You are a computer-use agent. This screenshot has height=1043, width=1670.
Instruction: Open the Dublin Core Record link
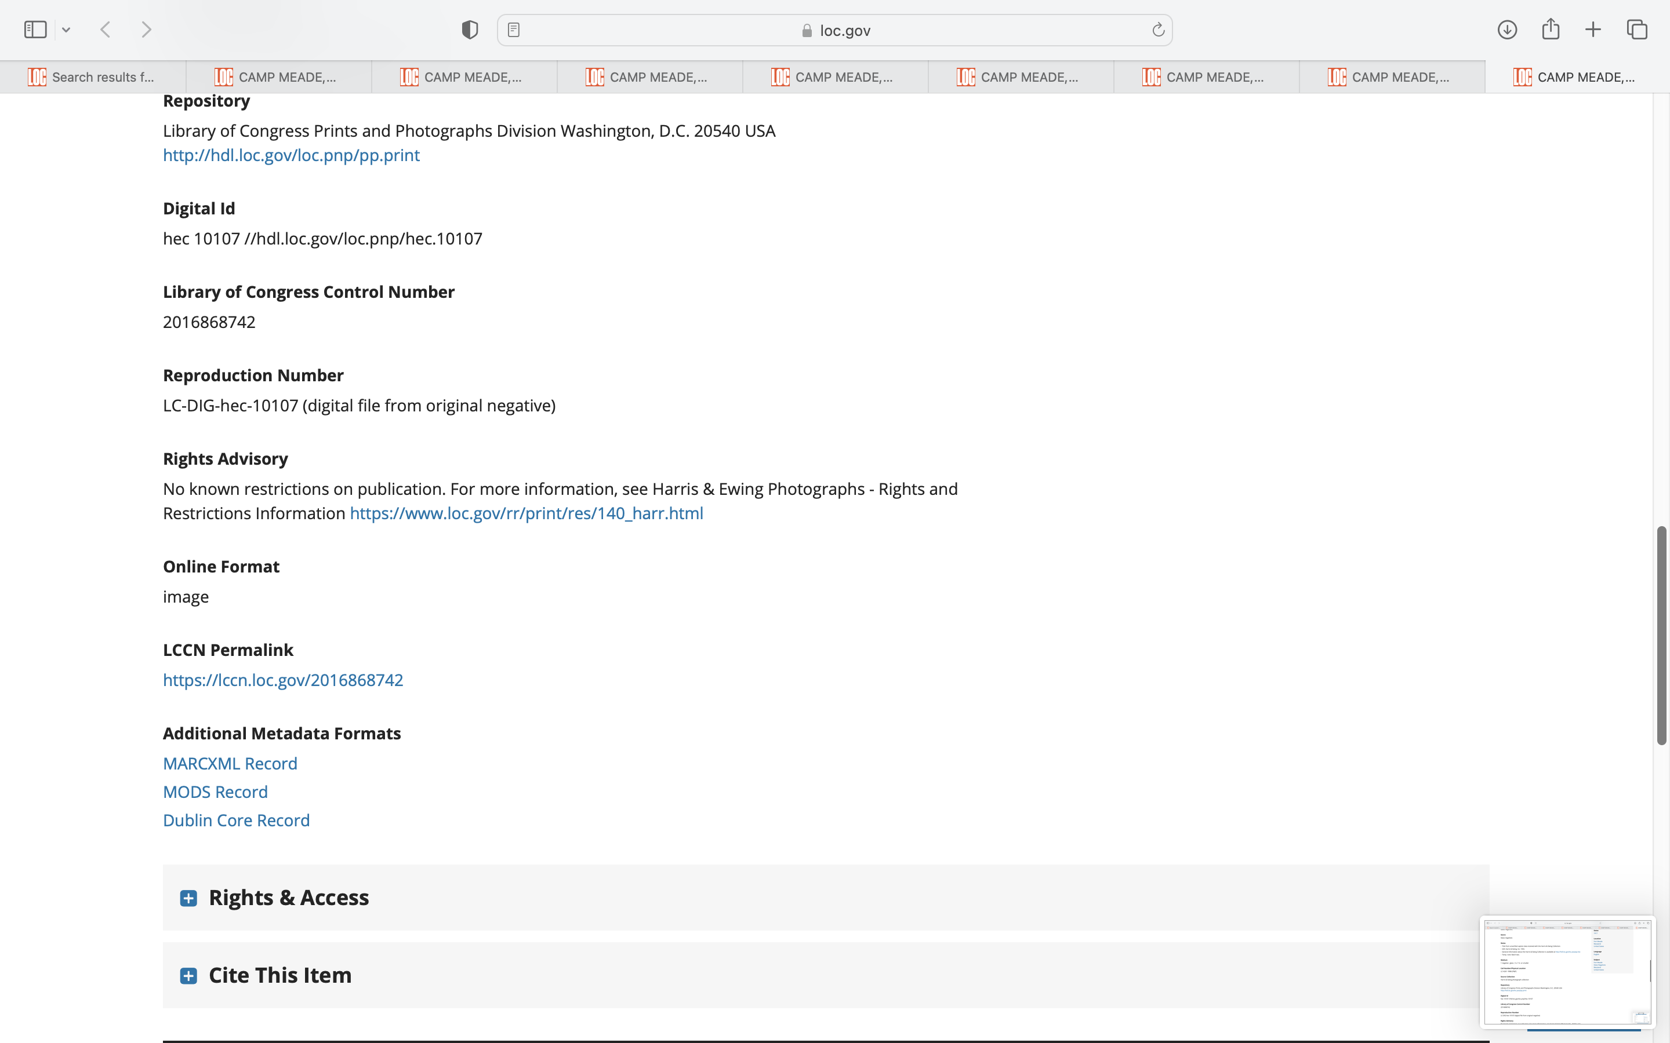(x=236, y=820)
